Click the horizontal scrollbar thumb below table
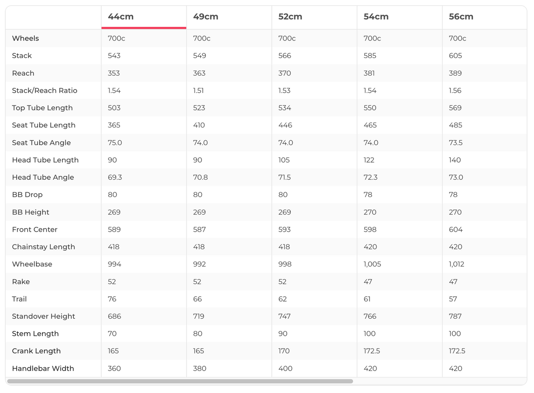 [180, 381]
